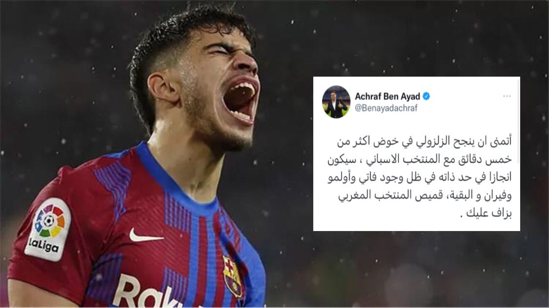Viewport: 549px width, 308px height.
Task: Open the tweet's three-dot more options menu
Action: coord(507,96)
